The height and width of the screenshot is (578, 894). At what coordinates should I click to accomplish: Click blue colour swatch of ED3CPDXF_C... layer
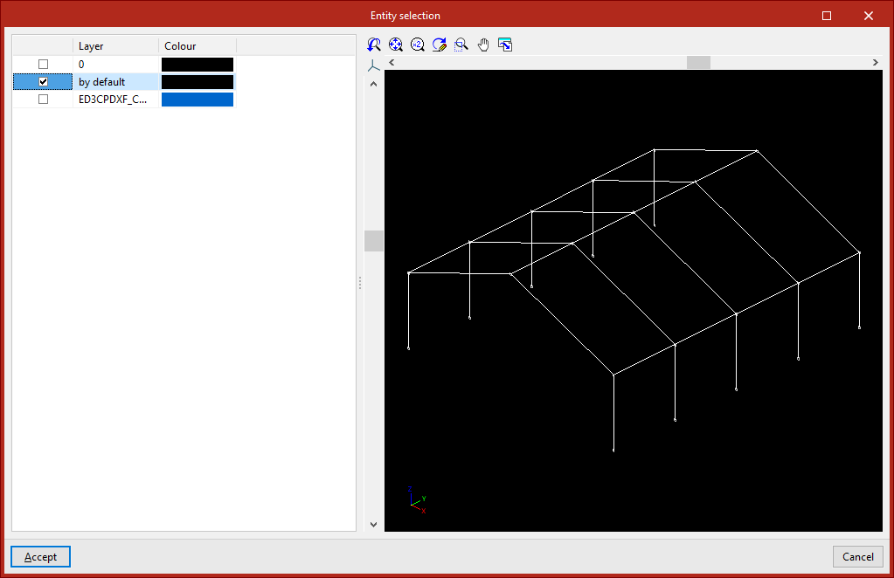pos(198,100)
